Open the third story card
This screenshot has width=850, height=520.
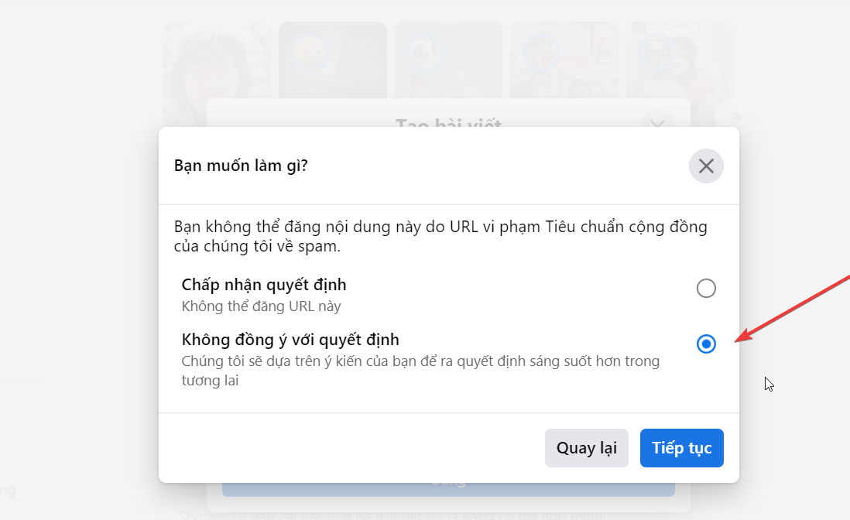click(448, 60)
